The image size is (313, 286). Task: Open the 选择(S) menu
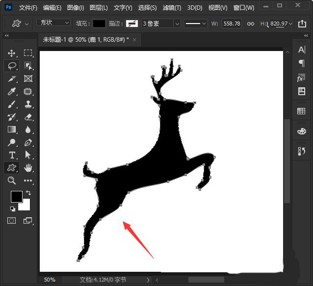[x=147, y=8]
